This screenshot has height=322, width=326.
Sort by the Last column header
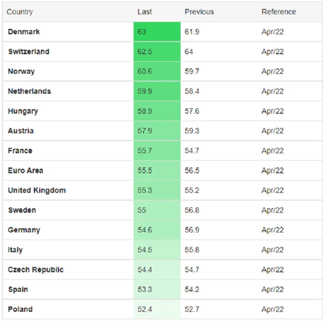[145, 12]
